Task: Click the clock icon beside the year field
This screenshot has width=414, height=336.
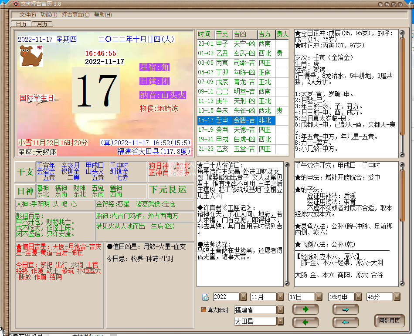Action: point(205,297)
